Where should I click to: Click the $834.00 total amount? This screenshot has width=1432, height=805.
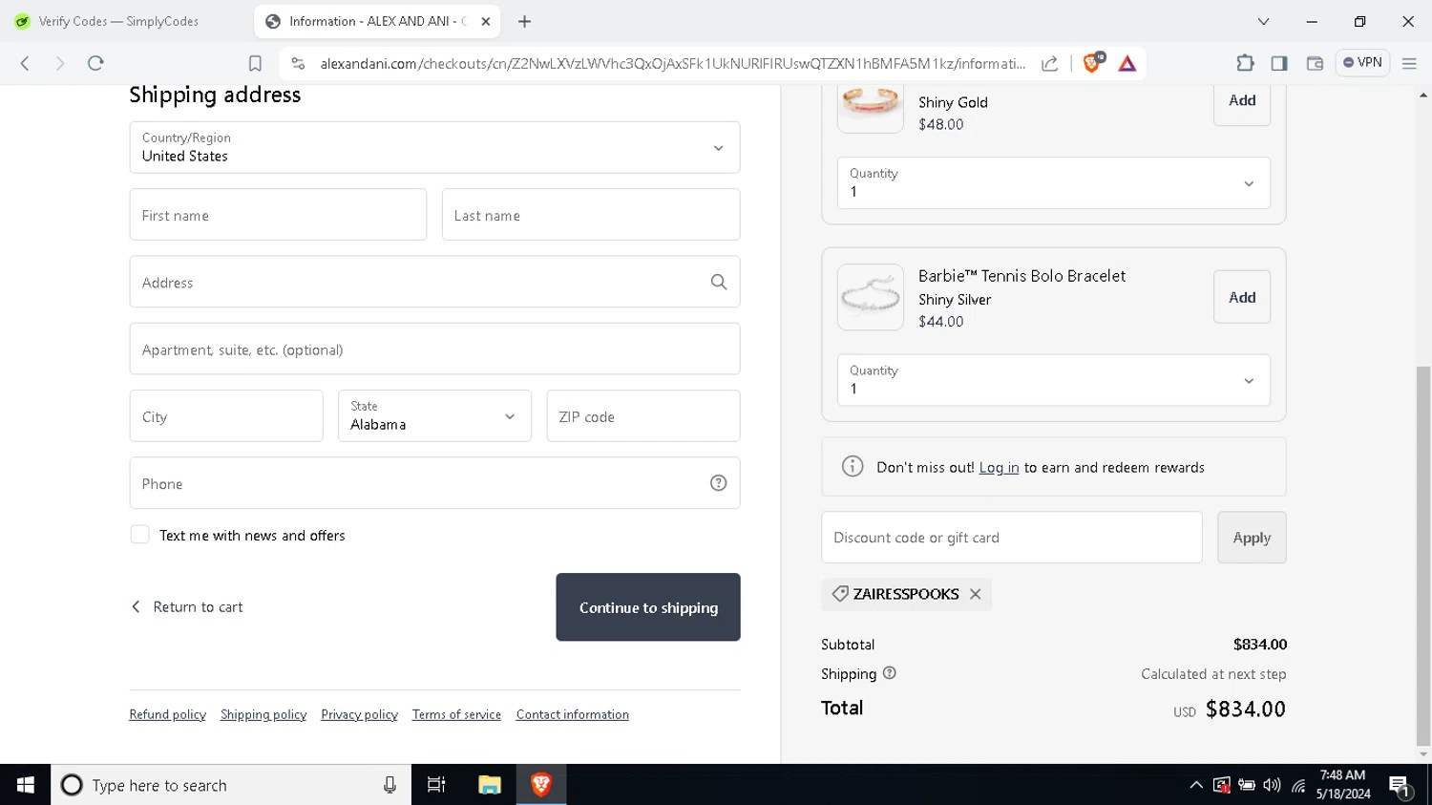pos(1246,709)
